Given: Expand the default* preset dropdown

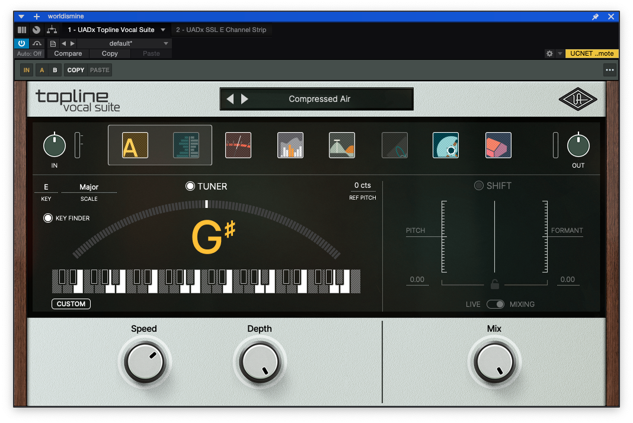Looking at the screenshot, I should coord(165,43).
